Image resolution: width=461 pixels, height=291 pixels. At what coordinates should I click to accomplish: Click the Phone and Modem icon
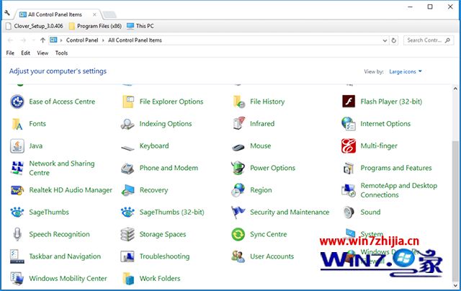127,168
